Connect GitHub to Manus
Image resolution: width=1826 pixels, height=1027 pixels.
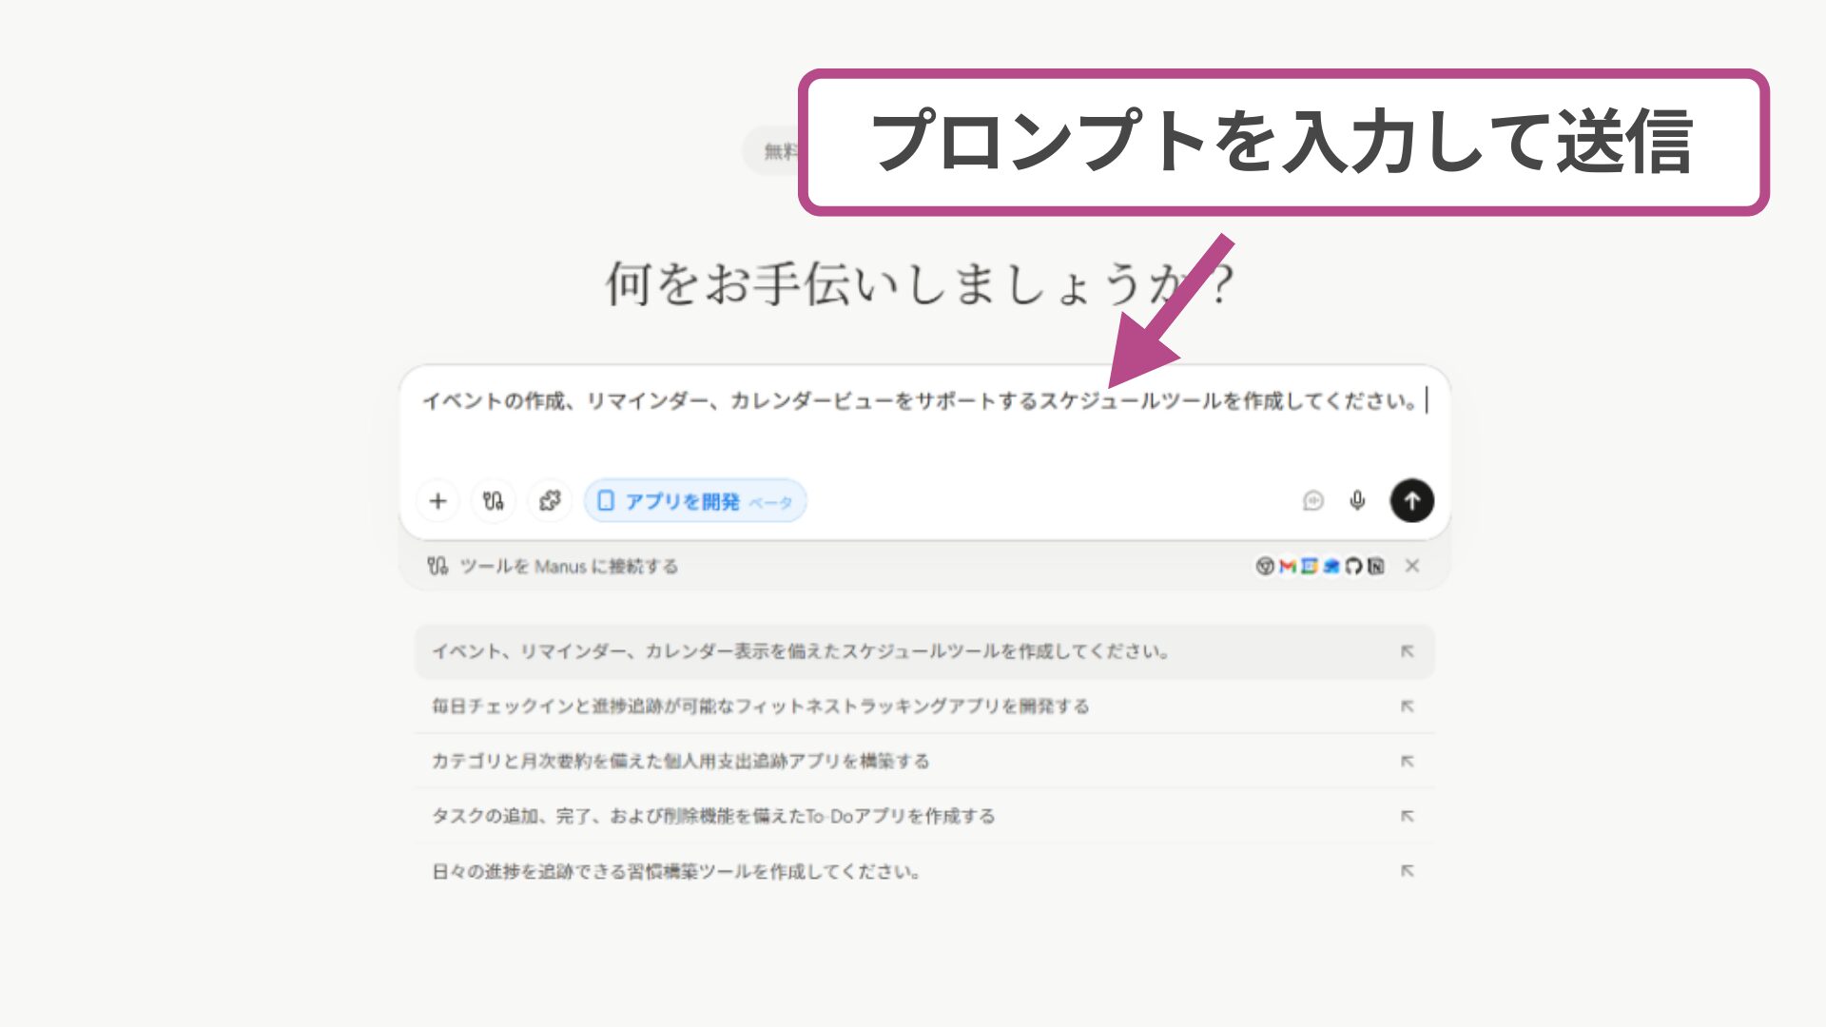coord(1353,566)
